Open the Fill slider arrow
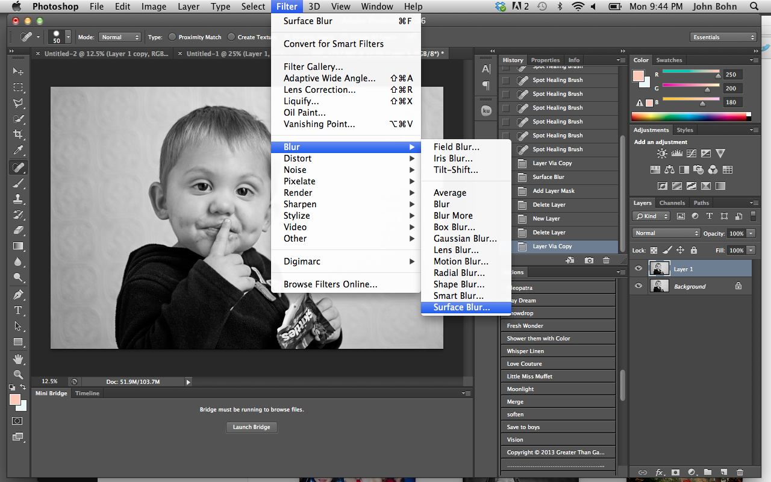Viewport: 771px width, 482px height. (x=751, y=250)
